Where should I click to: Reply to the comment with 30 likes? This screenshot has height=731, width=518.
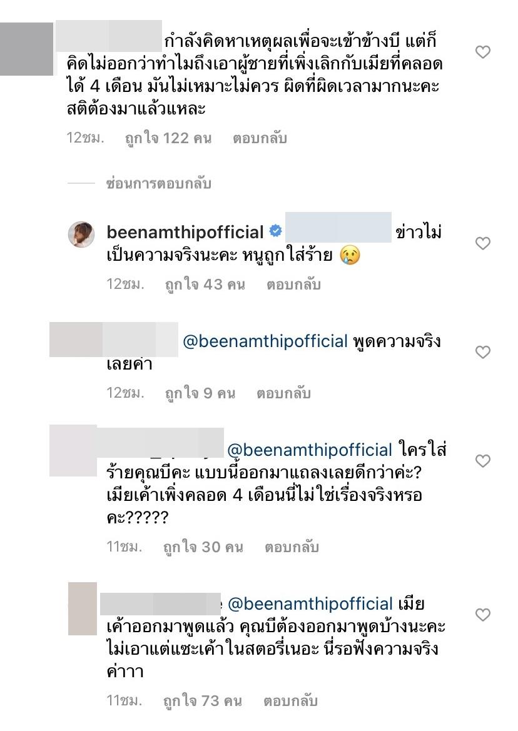(292, 547)
